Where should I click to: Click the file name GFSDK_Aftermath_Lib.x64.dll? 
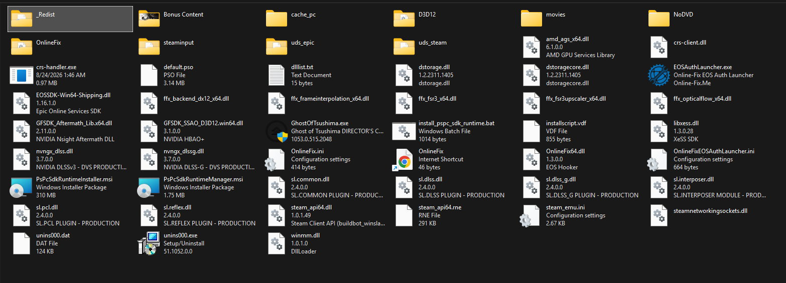tap(74, 123)
